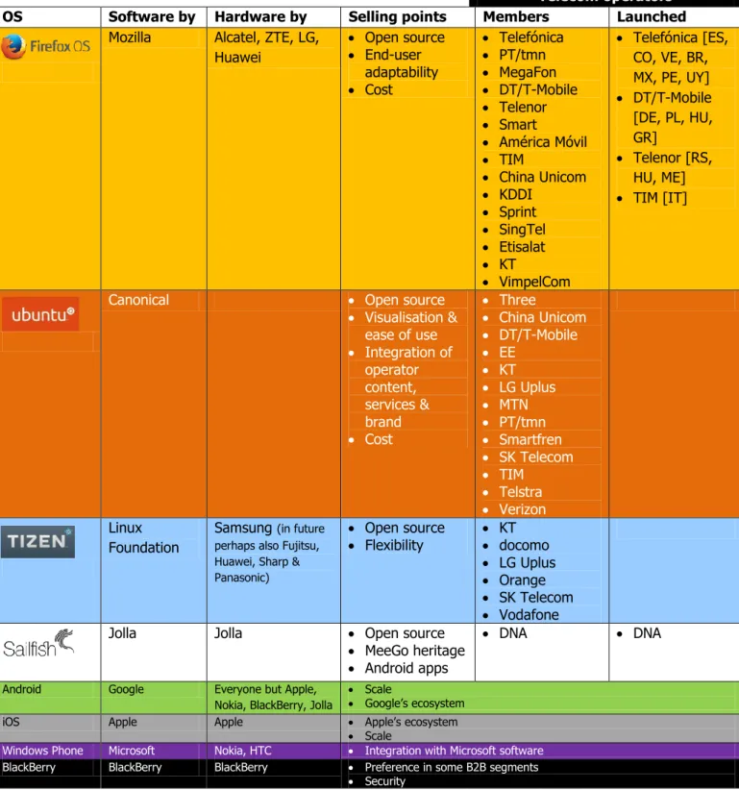Select the 'Hardware by' column header
The image size is (739, 790).
pyautogui.click(x=260, y=17)
